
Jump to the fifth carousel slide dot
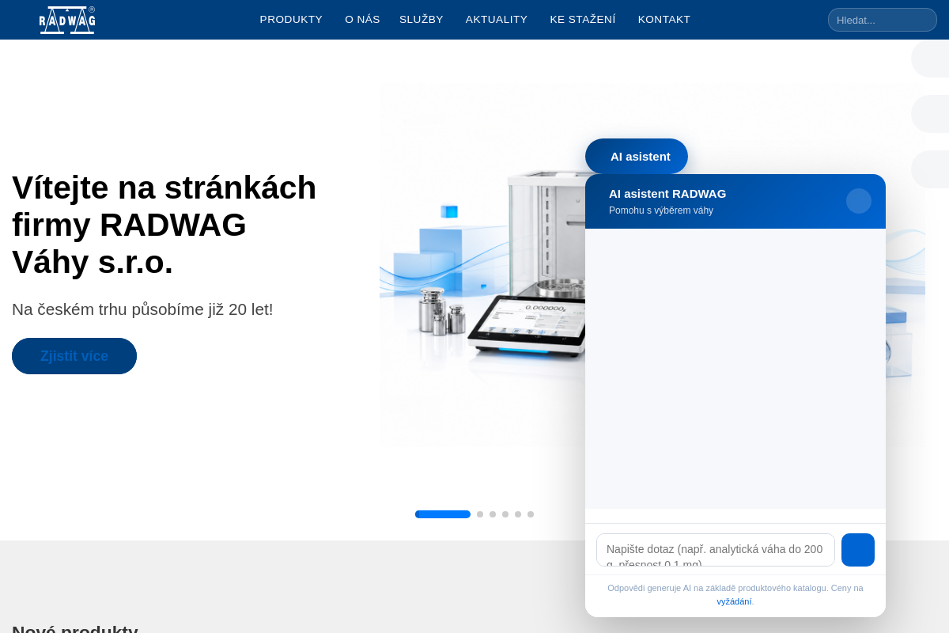(x=518, y=514)
